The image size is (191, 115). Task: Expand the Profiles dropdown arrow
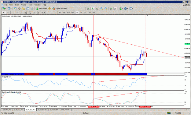click(11, 9)
